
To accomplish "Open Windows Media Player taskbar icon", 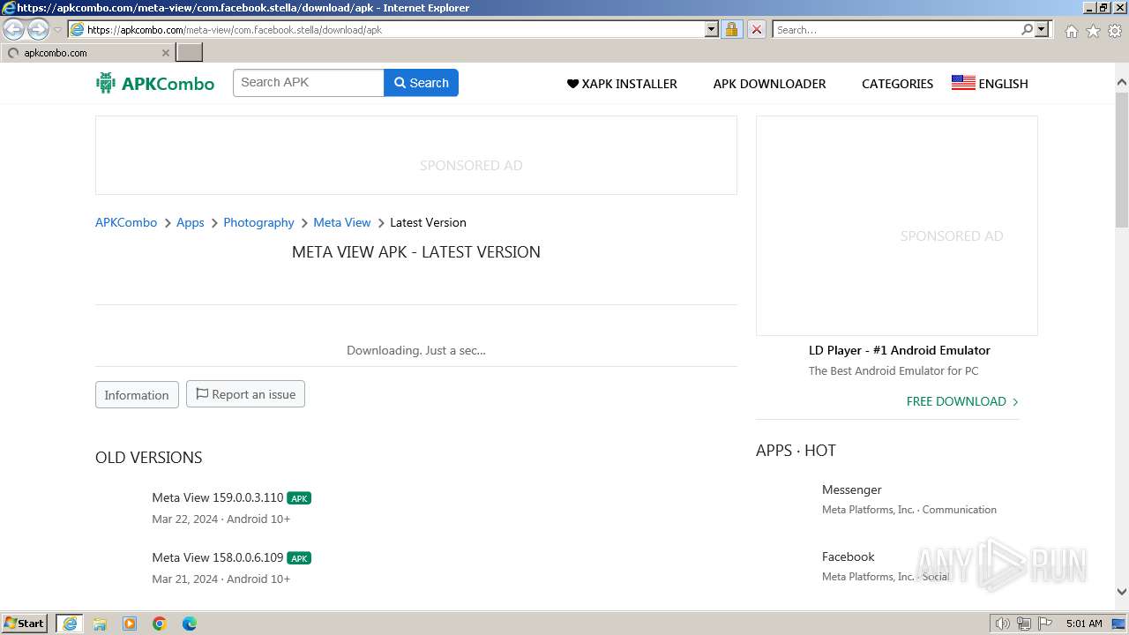I will [130, 624].
